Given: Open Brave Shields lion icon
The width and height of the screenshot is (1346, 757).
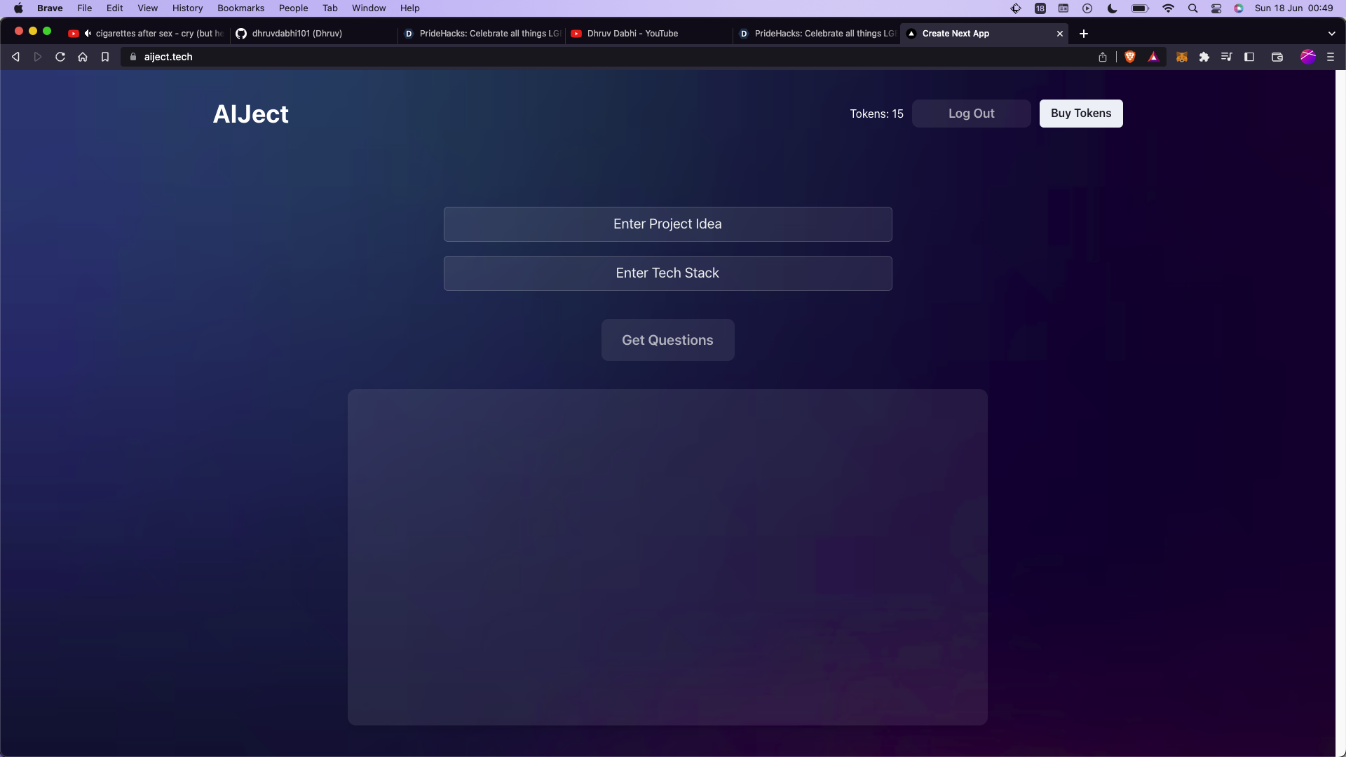Looking at the screenshot, I should pos(1130,57).
